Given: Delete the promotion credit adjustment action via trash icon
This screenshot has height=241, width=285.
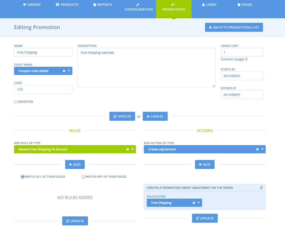Looking at the screenshot, I should [x=261, y=188].
